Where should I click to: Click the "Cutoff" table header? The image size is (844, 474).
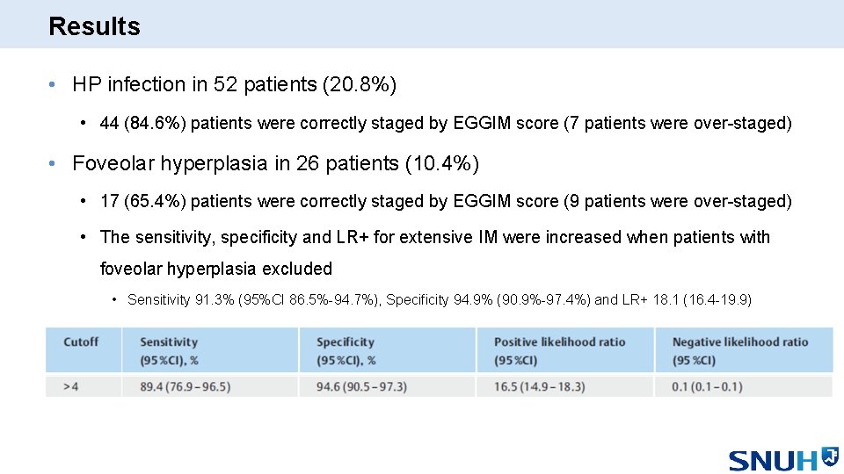point(81,342)
